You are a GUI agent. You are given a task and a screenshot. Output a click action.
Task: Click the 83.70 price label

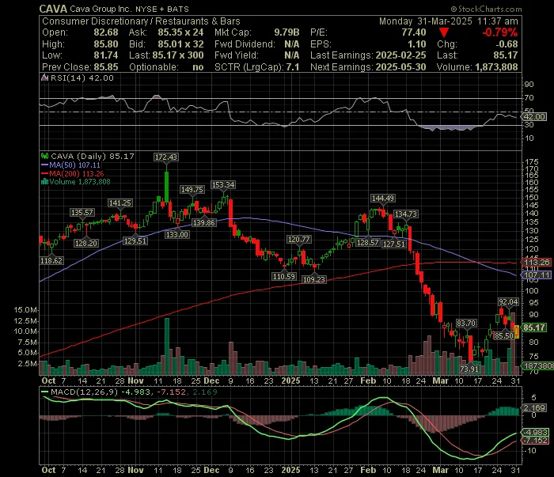466,323
